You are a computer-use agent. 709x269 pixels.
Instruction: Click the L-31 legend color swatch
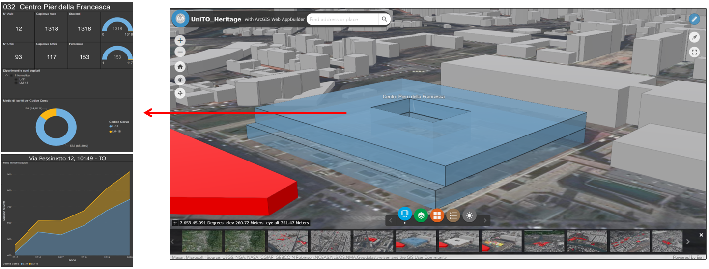111,127
